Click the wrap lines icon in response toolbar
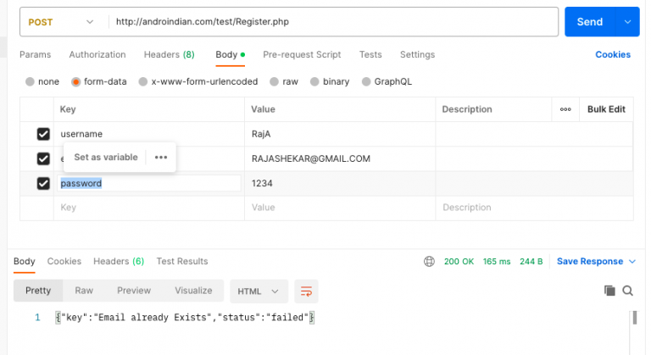The height and width of the screenshot is (355, 651). click(x=306, y=291)
